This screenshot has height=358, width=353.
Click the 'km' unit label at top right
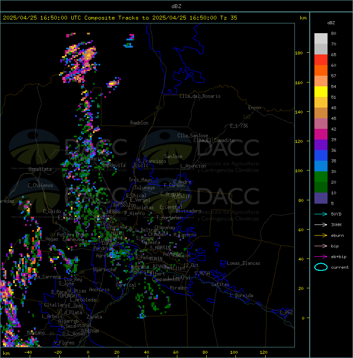click(x=303, y=18)
